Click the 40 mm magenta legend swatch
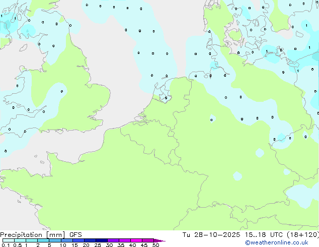The image size is (319, 247). point(136,240)
